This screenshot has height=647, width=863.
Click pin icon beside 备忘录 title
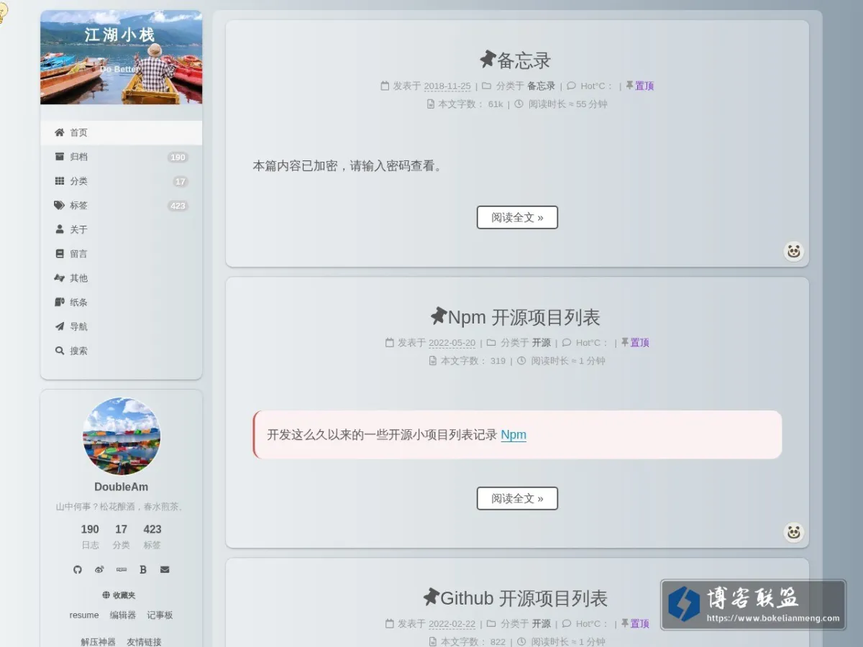488,59
